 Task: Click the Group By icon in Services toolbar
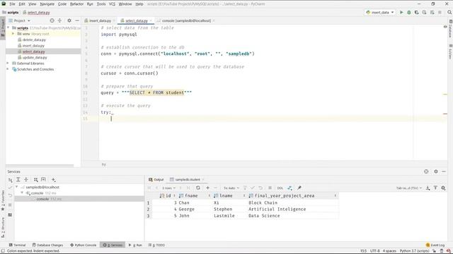coord(36,180)
